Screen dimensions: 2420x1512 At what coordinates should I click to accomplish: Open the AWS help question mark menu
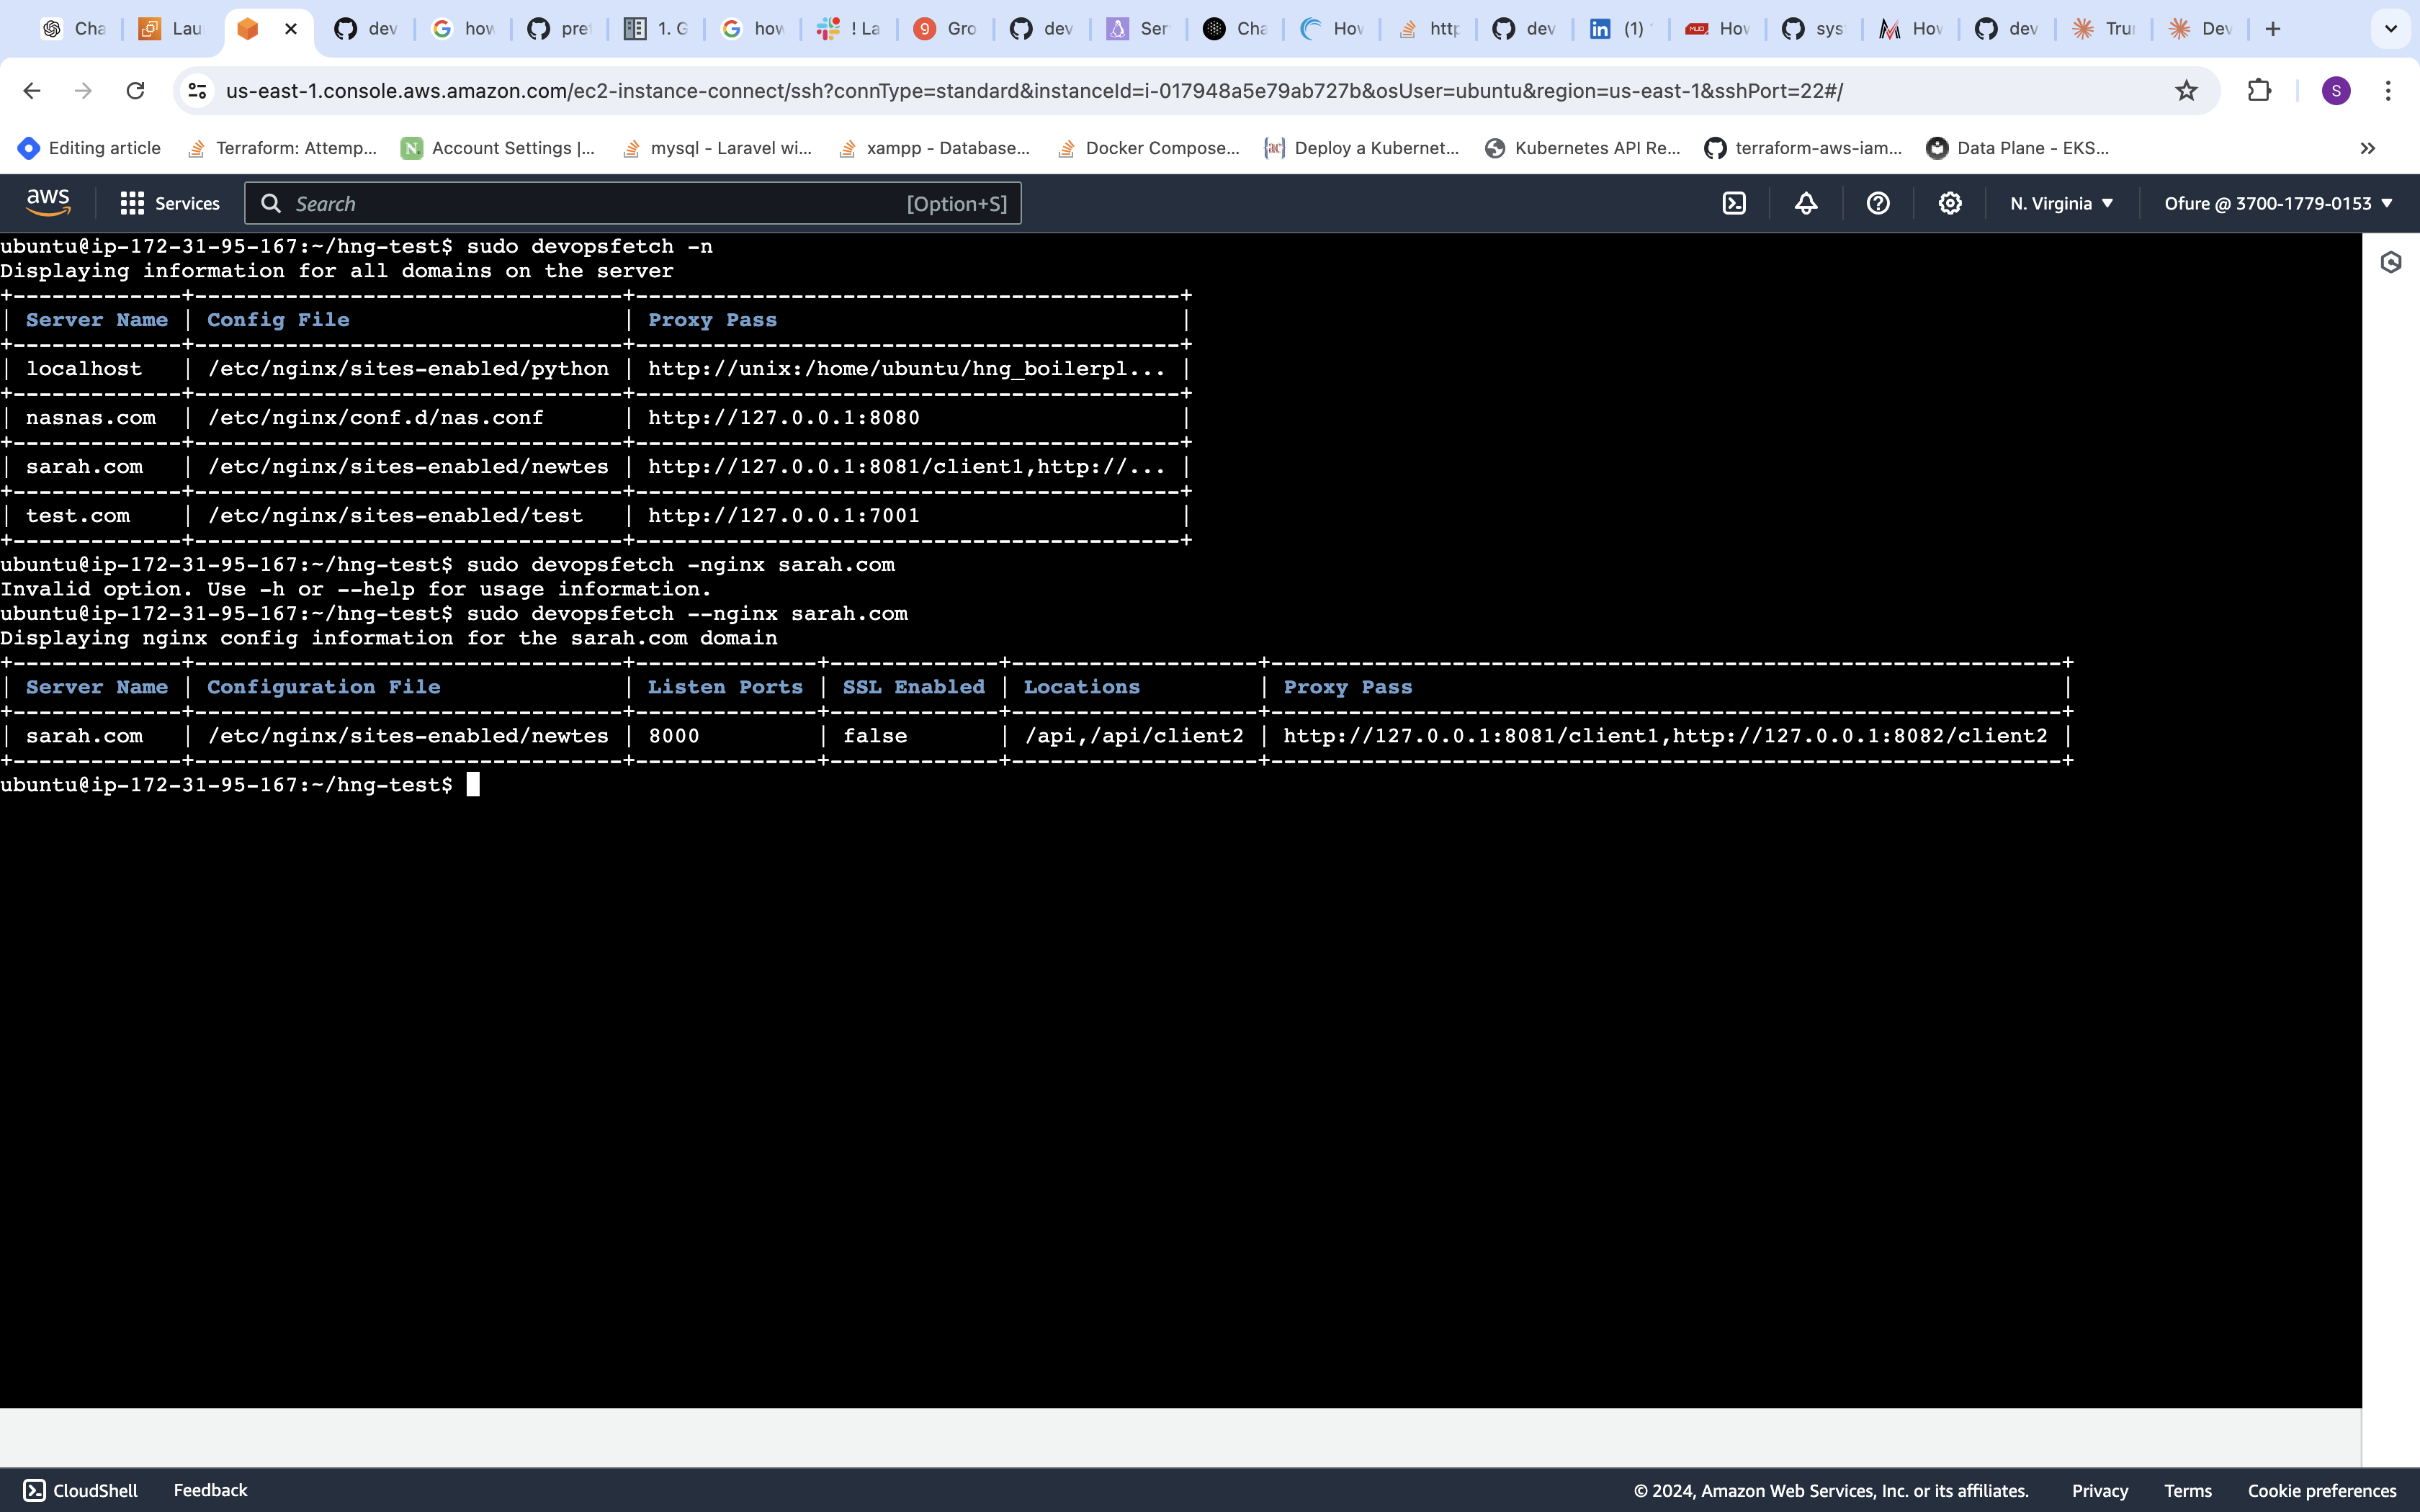click(x=1878, y=203)
